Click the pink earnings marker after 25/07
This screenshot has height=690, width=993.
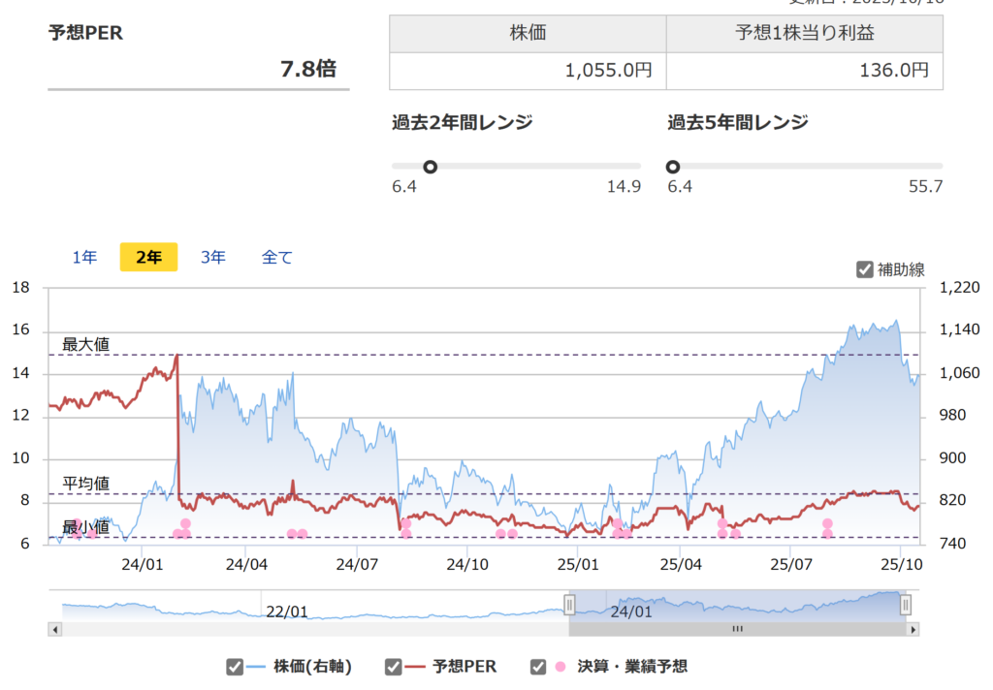(827, 524)
